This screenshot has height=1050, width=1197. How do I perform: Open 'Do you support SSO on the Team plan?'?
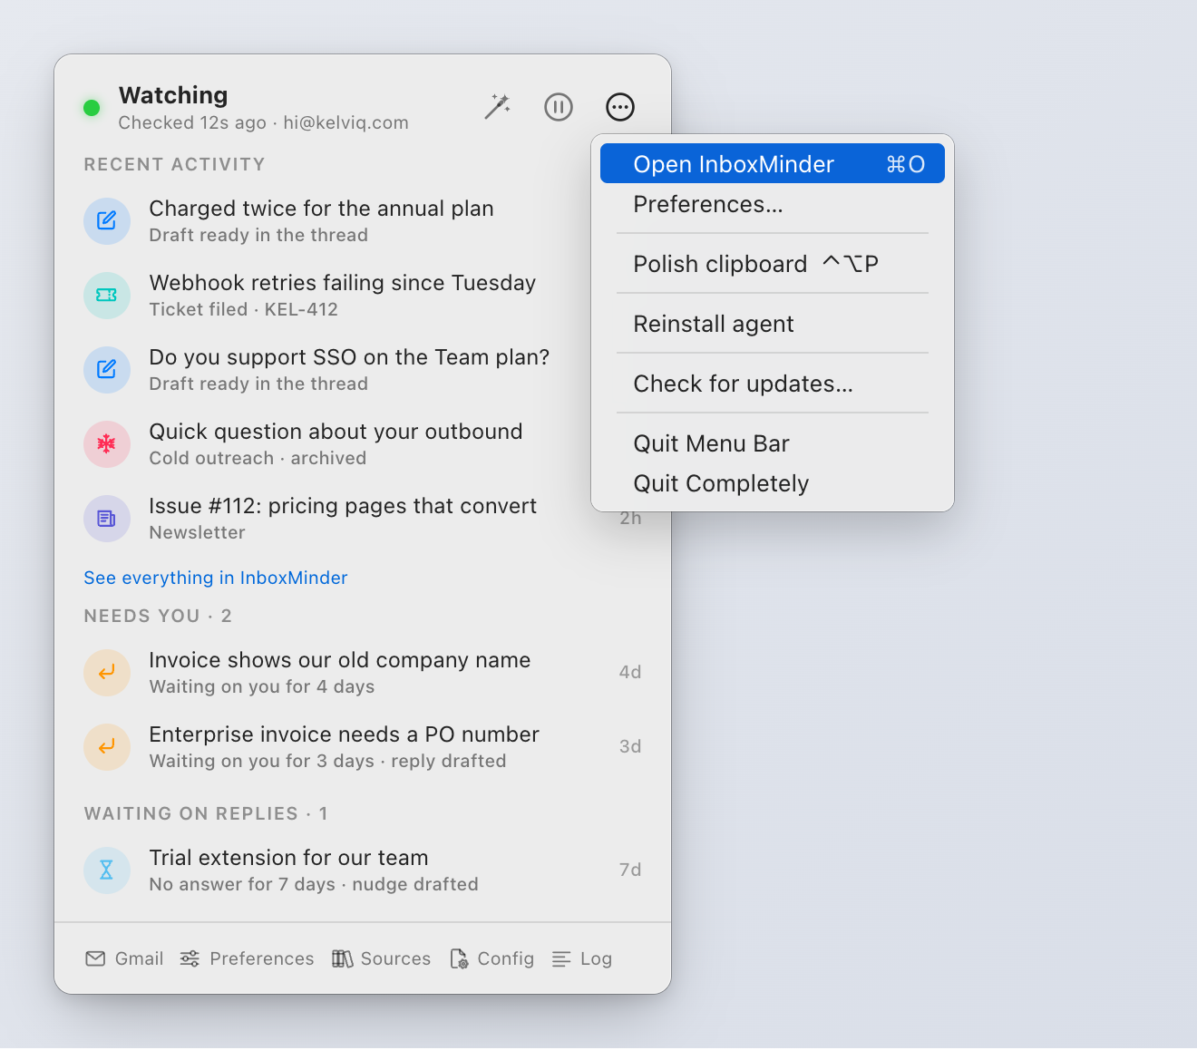[349, 358]
